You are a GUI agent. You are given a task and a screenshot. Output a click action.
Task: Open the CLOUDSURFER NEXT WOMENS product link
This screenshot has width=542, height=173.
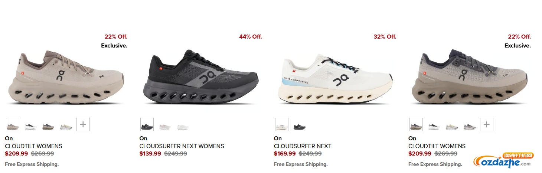182,146
